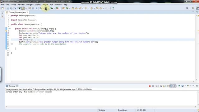Image resolution: width=199 pixels, height=112 pixels.
Task: Click the Open Perspective icon
Action: click(193, 8)
